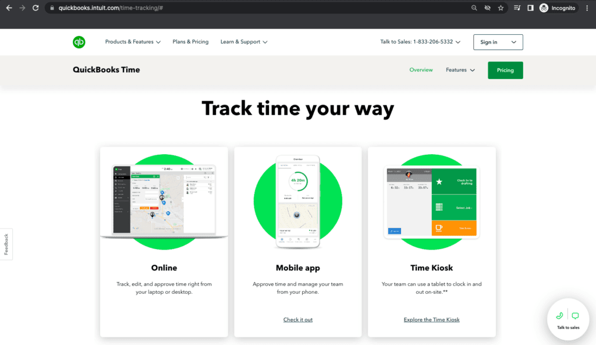This screenshot has width=596, height=345.
Task: Open the chat icon in Talk to sales bubble
Action: (x=575, y=315)
